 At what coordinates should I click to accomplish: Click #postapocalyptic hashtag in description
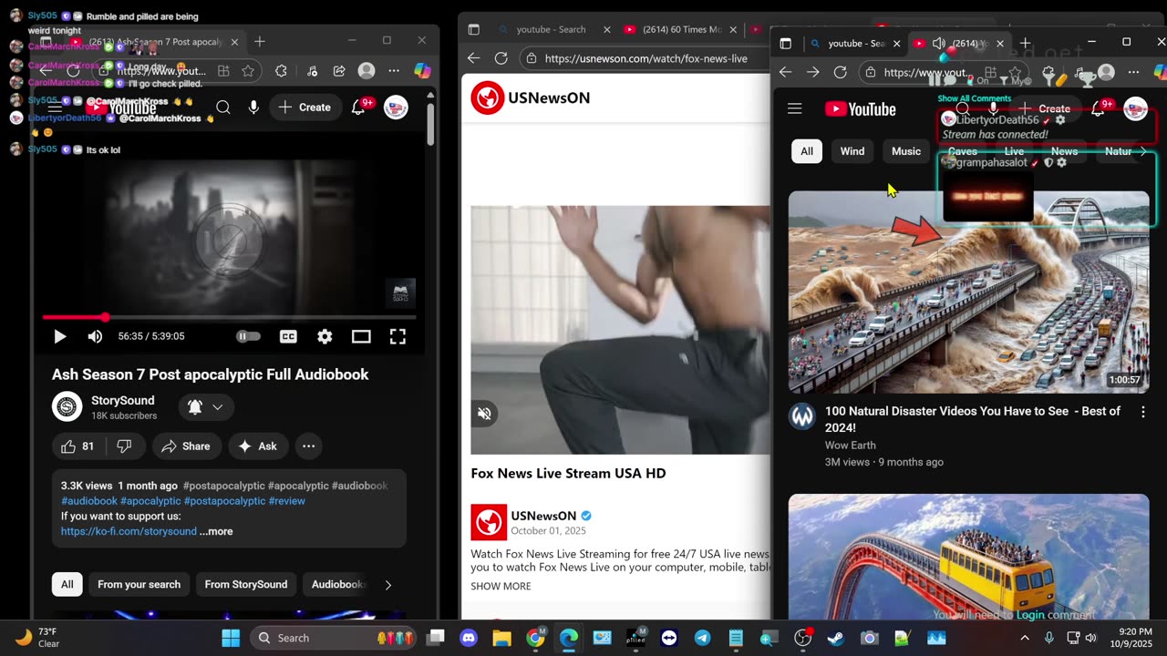pyautogui.click(x=224, y=486)
